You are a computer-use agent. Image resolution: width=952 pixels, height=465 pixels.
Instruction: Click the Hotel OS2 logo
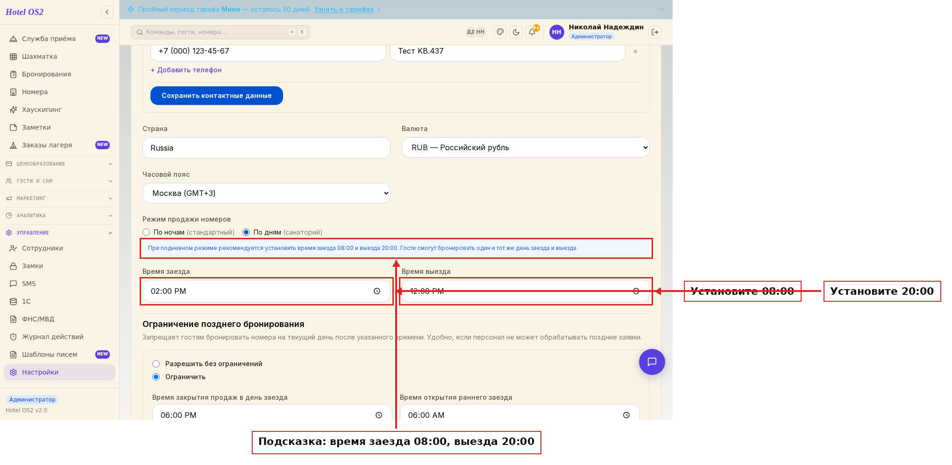click(x=24, y=12)
